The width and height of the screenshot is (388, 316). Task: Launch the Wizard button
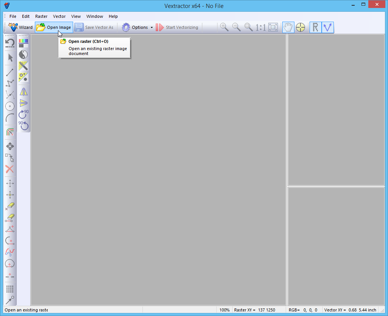pos(21,27)
